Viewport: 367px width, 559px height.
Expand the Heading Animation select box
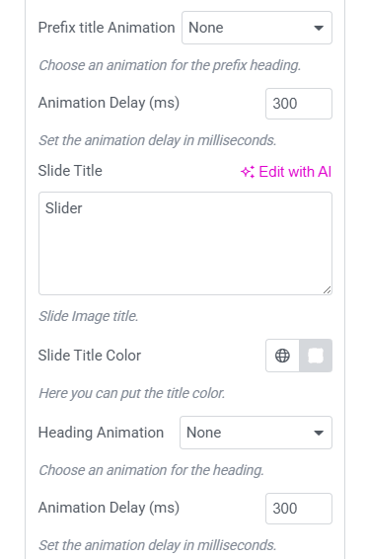[256, 433]
